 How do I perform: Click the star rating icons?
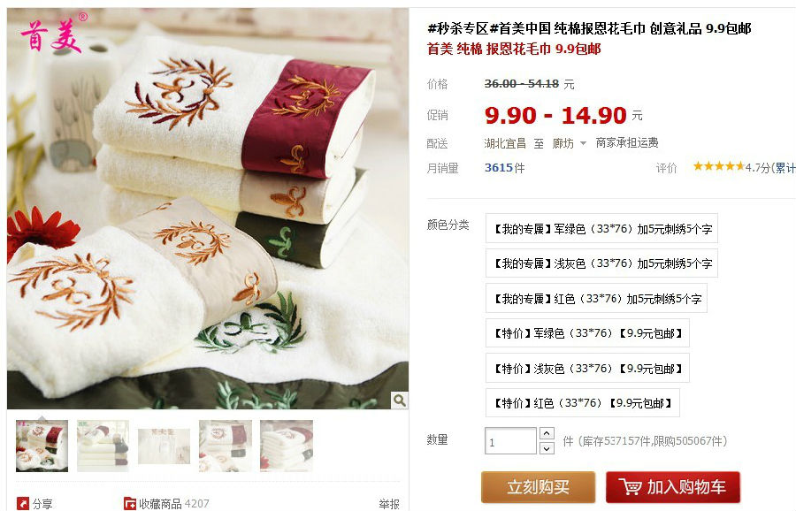click(718, 166)
